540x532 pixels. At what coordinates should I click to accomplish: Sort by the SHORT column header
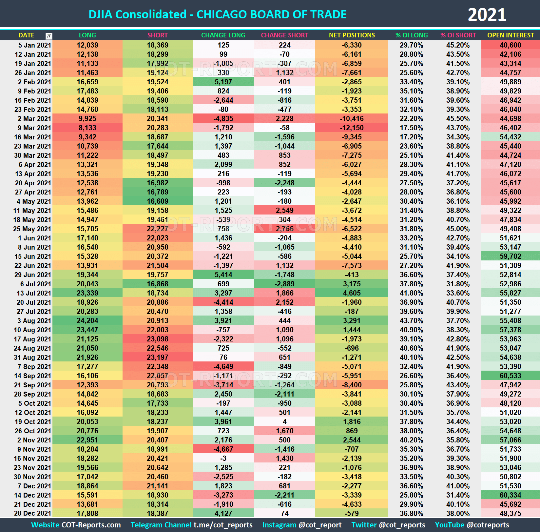157,35
